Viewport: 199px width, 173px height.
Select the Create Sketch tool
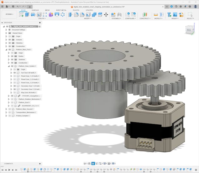point(21,15)
